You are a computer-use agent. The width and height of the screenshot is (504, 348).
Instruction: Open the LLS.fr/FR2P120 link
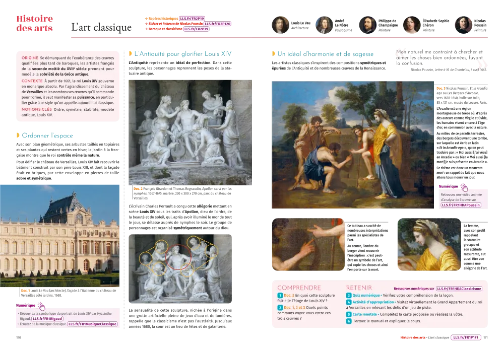(217, 24)
